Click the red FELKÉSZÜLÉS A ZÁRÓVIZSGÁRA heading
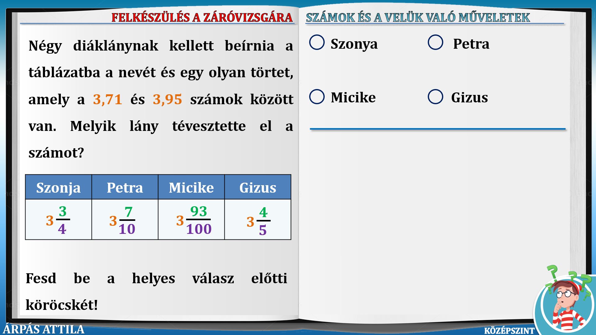Image resolution: width=596 pixels, height=335 pixels. point(202,17)
